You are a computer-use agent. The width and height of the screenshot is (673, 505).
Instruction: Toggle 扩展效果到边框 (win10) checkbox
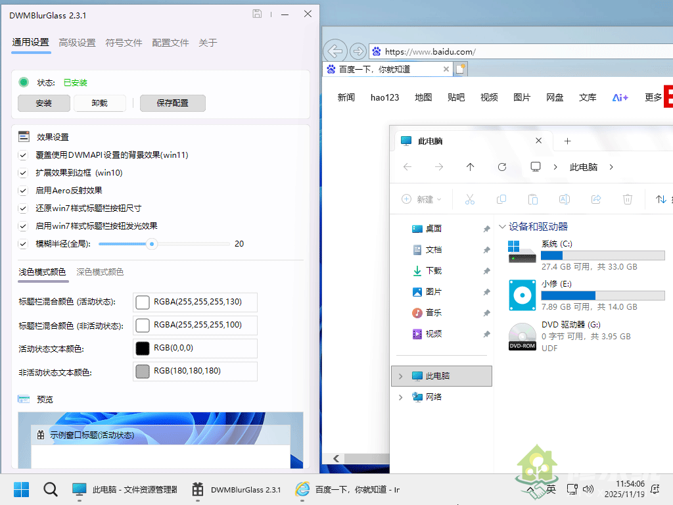[x=24, y=173]
